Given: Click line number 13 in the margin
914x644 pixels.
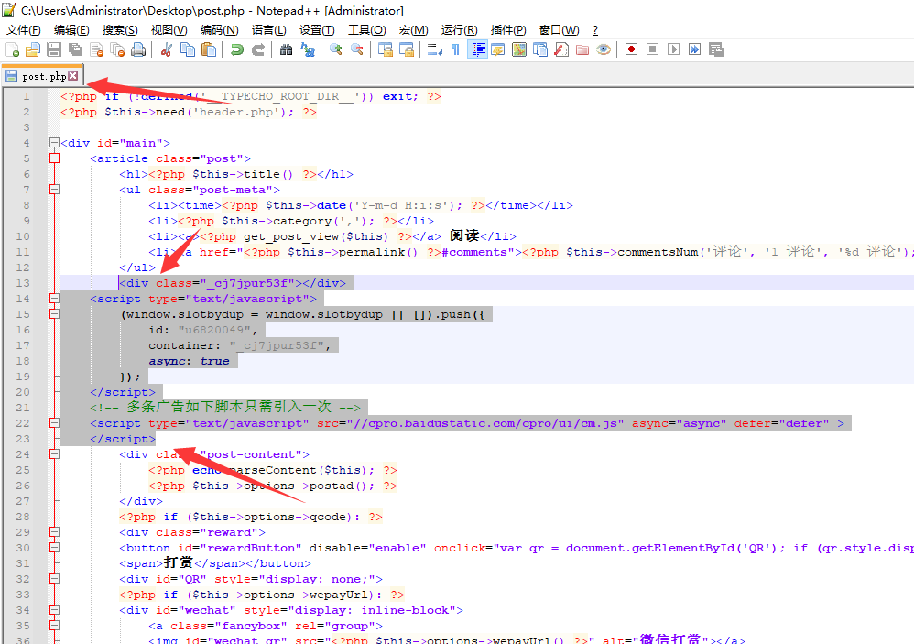Looking at the screenshot, I should click(x=23, y=283).
